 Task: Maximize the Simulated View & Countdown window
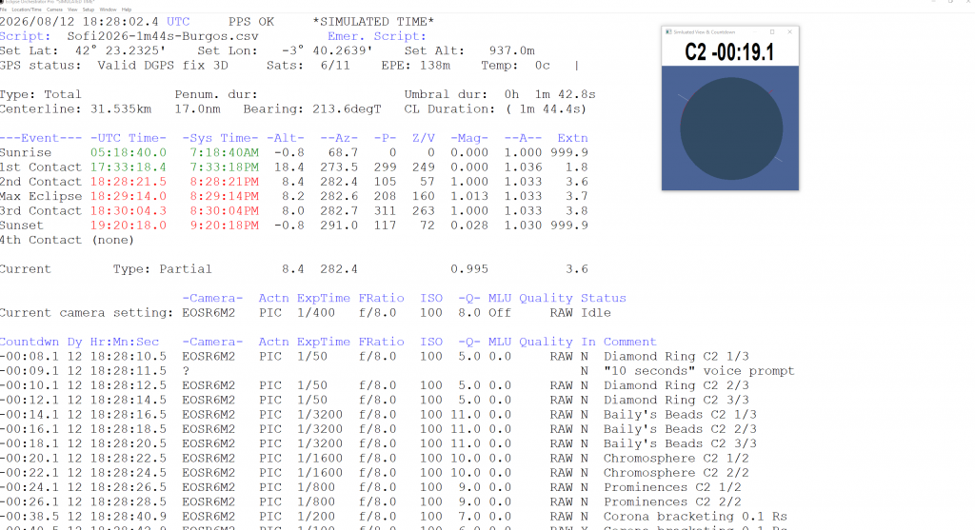coord(773,31)
